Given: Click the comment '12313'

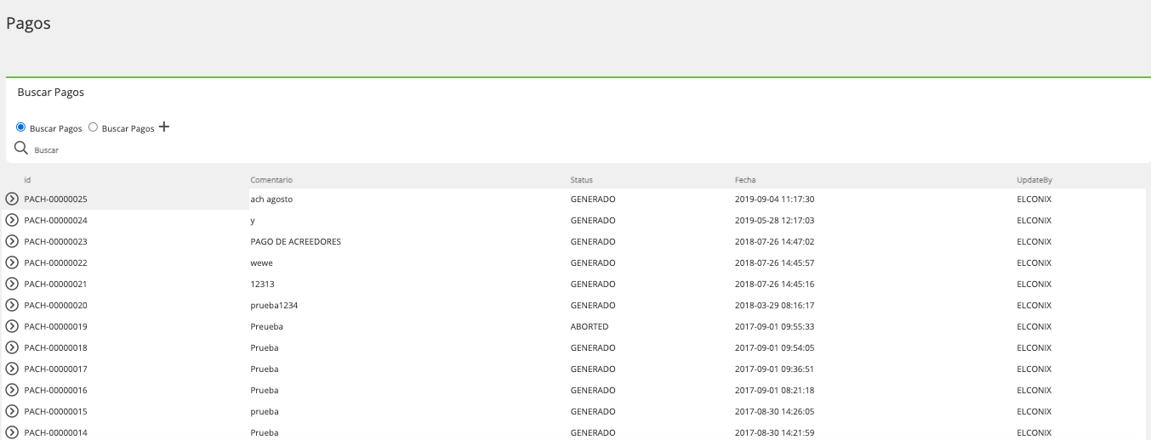Looking at the screenshot, I should click(x=262, y=284).
